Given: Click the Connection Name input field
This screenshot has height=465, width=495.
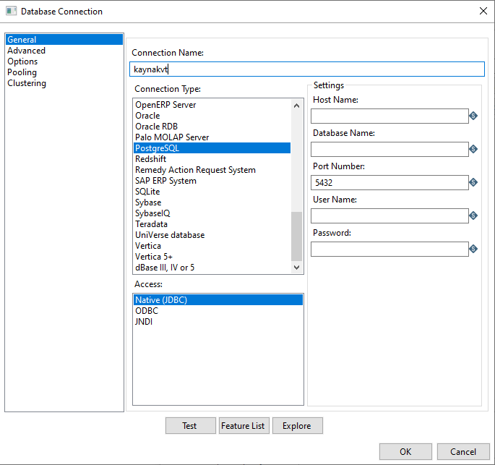Looking at the screenshot, I should 307,69.
